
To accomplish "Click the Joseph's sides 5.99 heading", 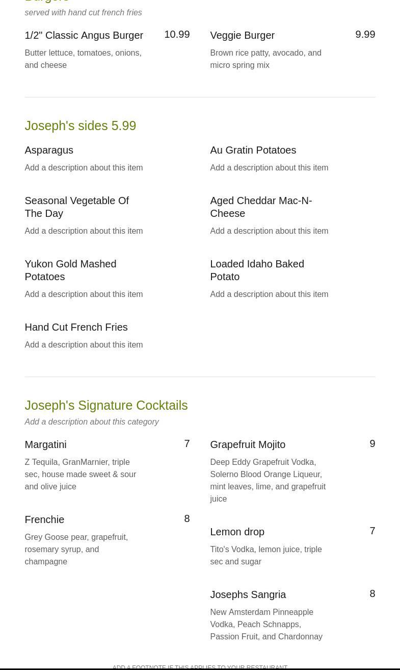I will click(x=80, y=126).
